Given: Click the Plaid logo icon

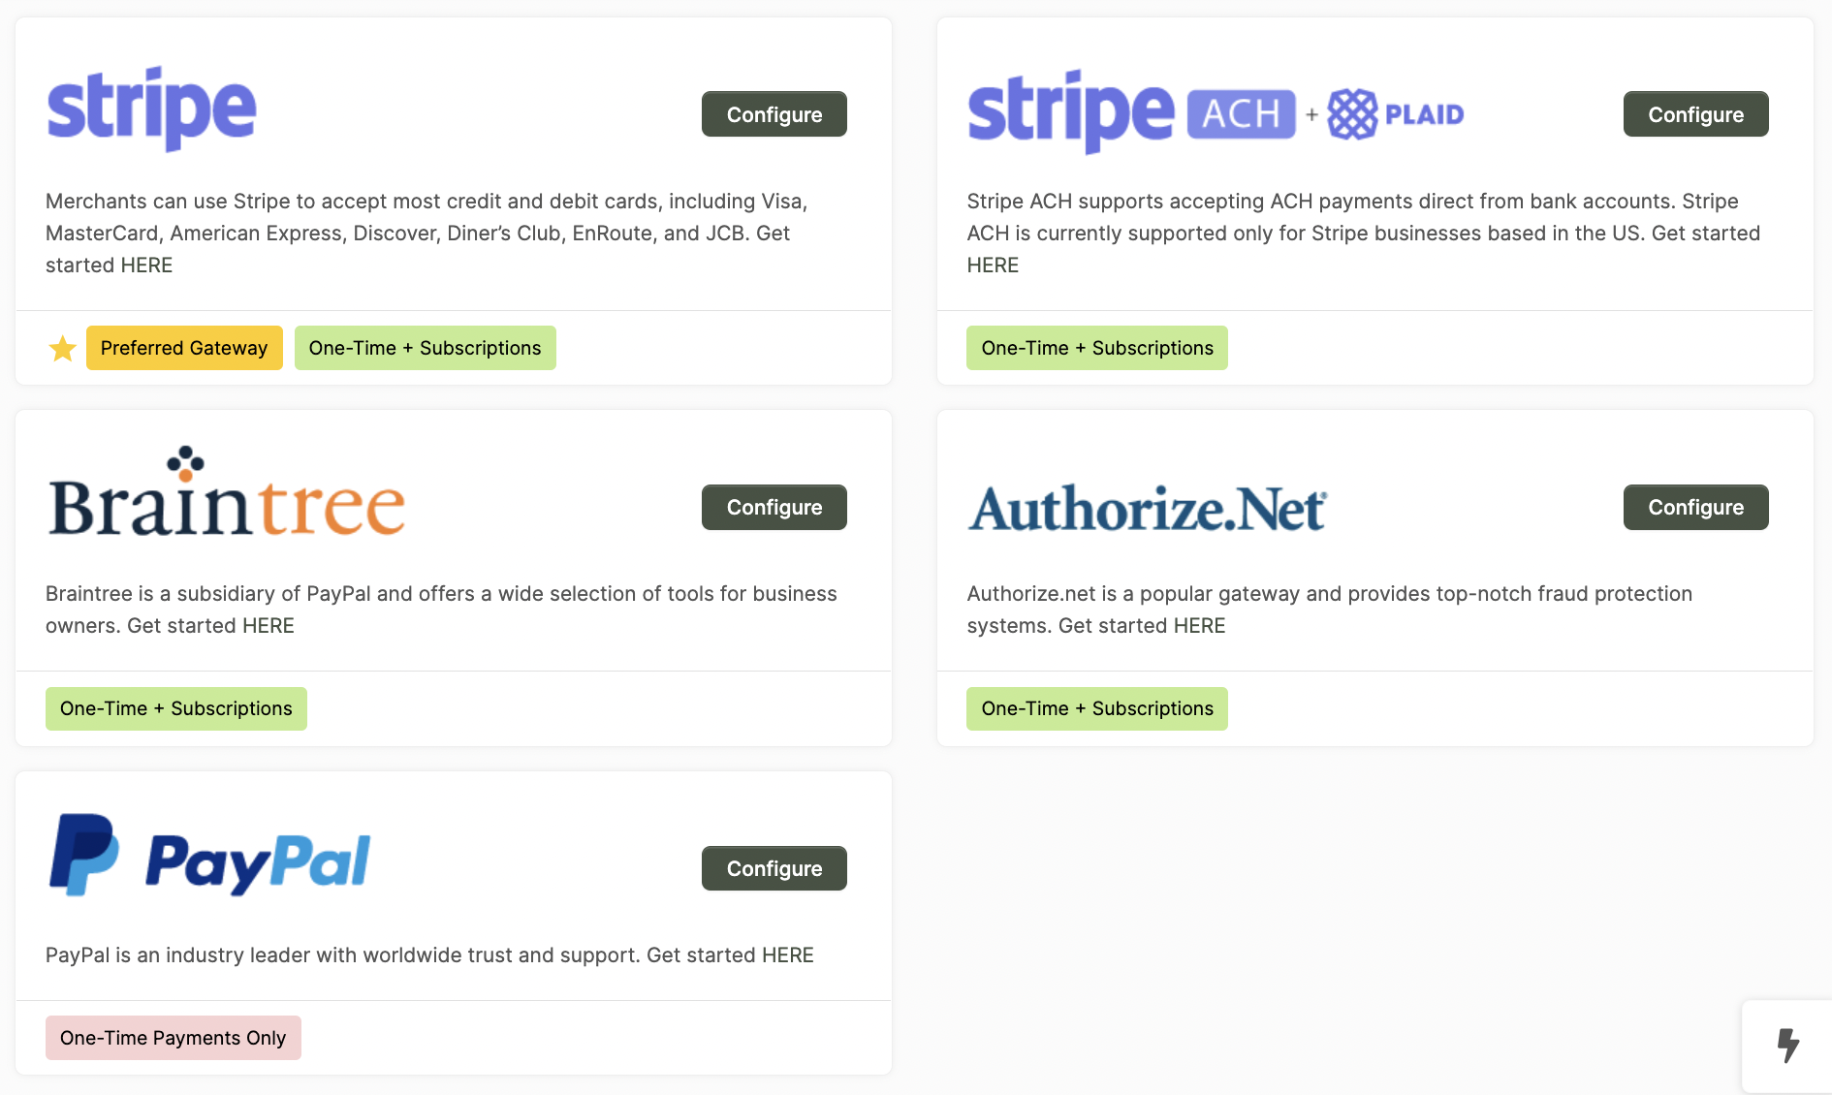Looking at the screenshot, I should (x=1352, y=114).
